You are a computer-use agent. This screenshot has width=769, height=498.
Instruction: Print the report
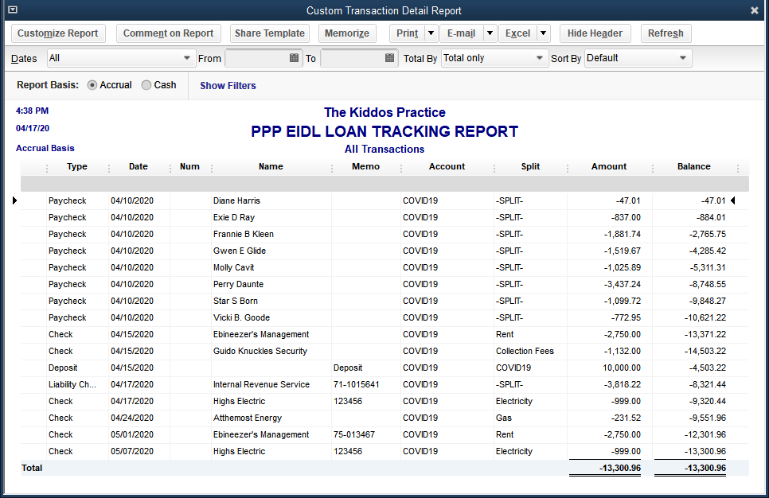pos(407,33)
